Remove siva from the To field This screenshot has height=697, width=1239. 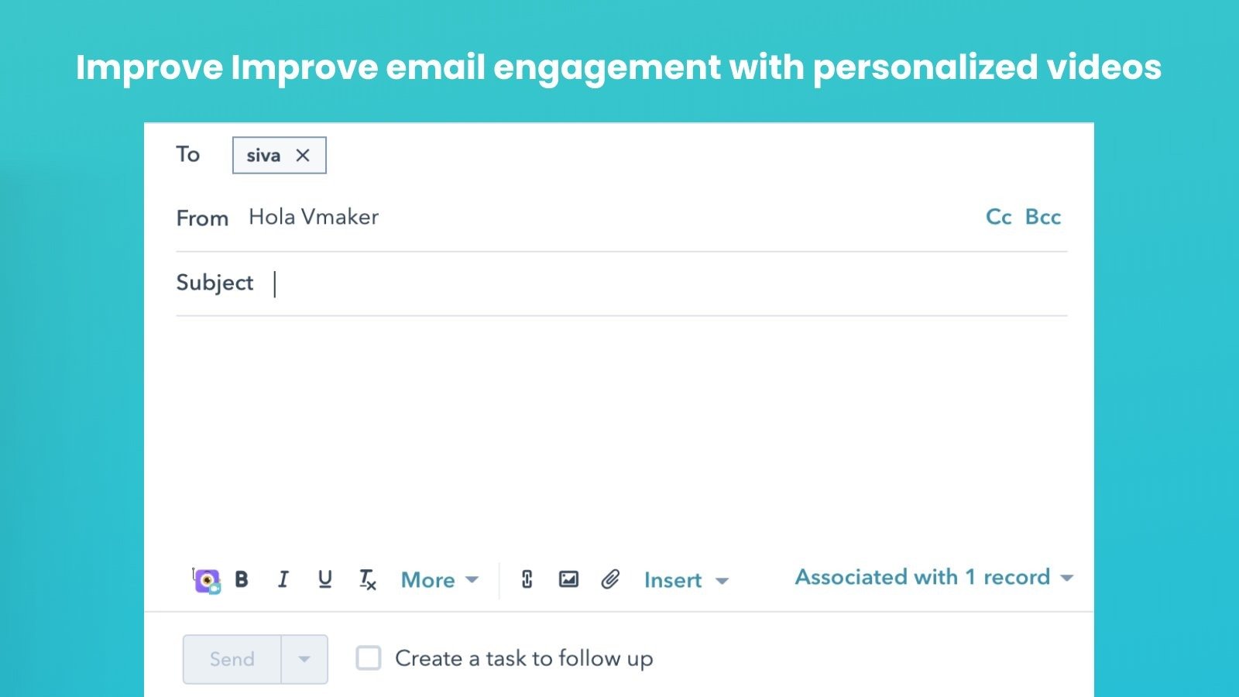[304, 155]
